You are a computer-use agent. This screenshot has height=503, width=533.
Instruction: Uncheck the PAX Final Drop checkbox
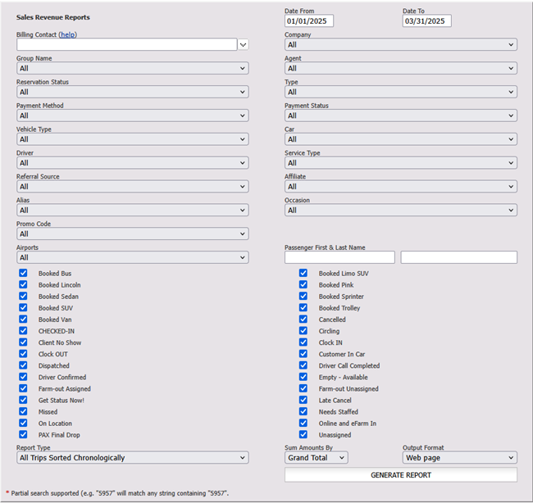tap(23, 435)
